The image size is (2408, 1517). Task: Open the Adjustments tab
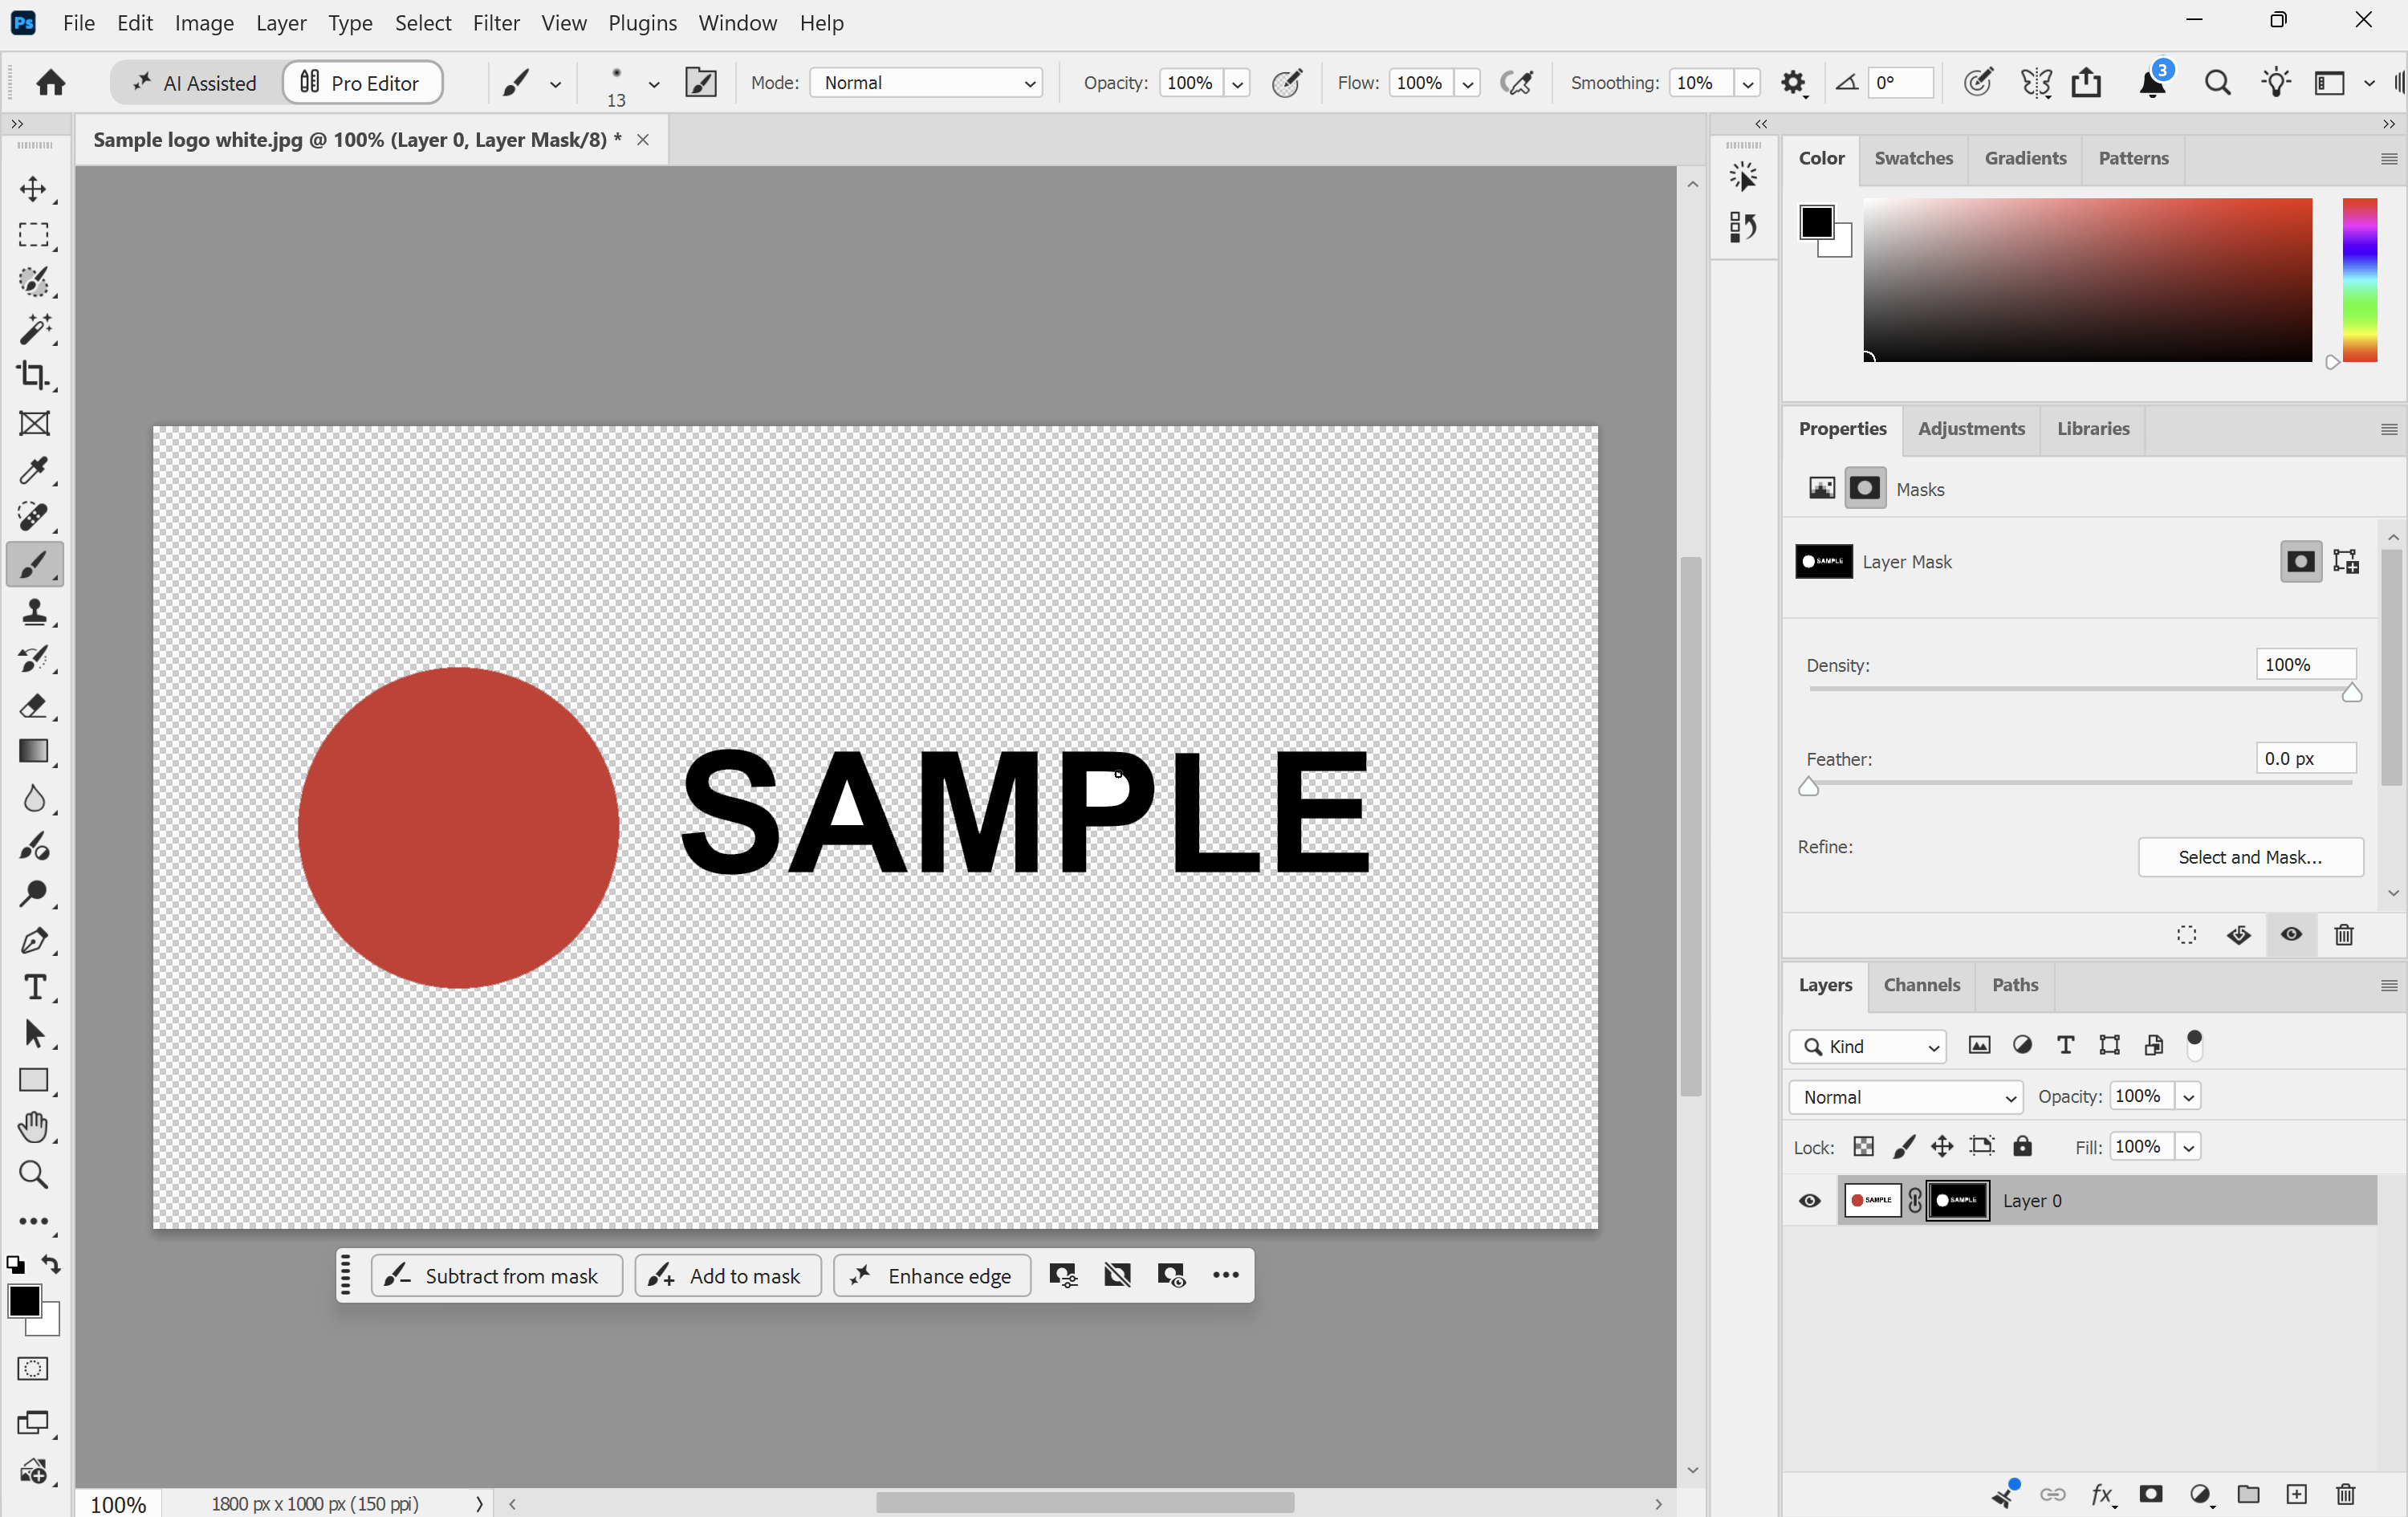coord(1971,429)
